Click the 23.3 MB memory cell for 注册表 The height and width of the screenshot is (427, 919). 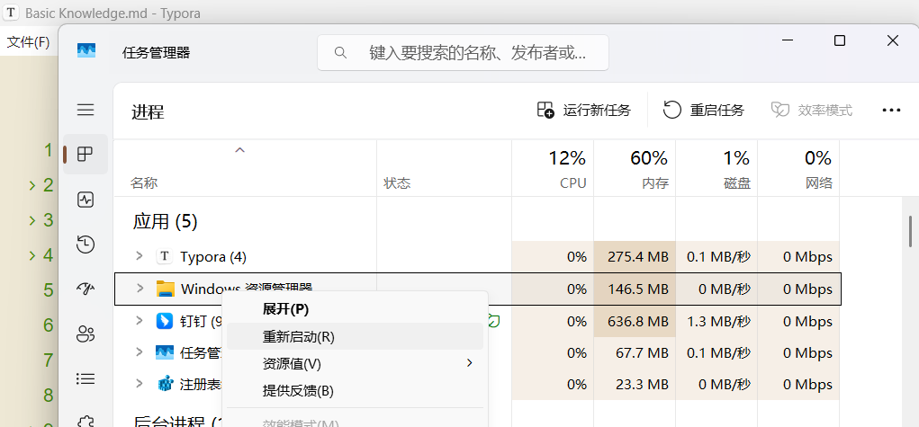[x=635, y=384]
